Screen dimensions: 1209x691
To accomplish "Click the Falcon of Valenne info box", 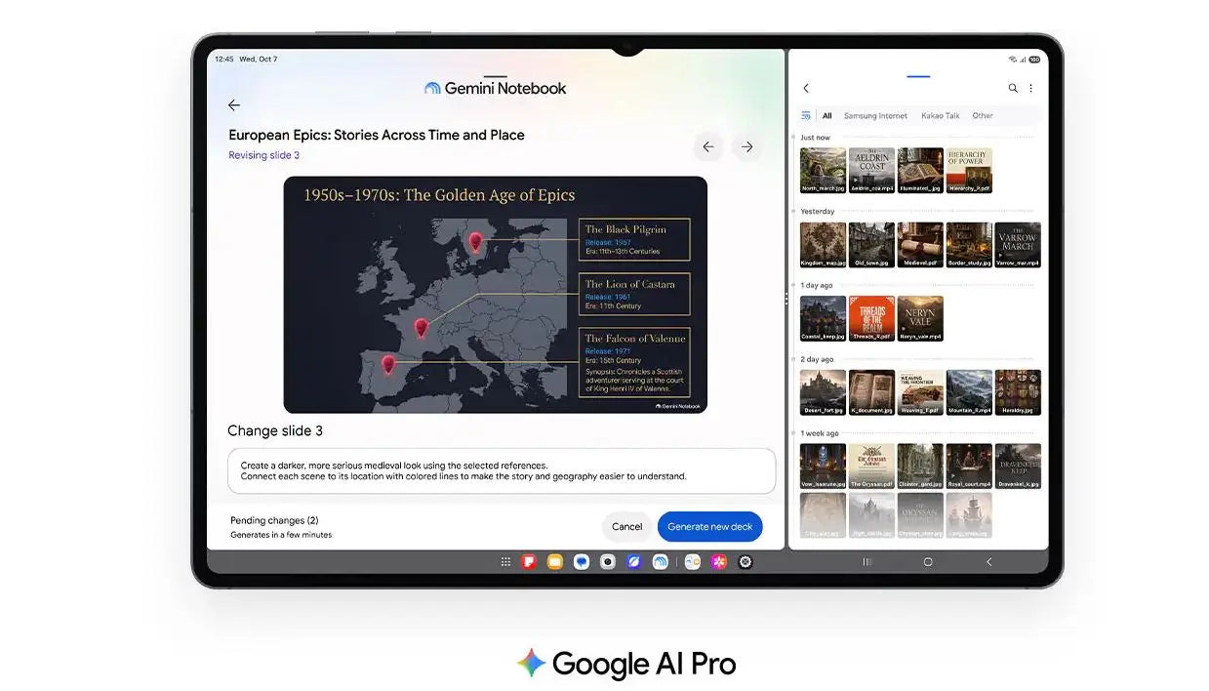I will click(634, 362).
